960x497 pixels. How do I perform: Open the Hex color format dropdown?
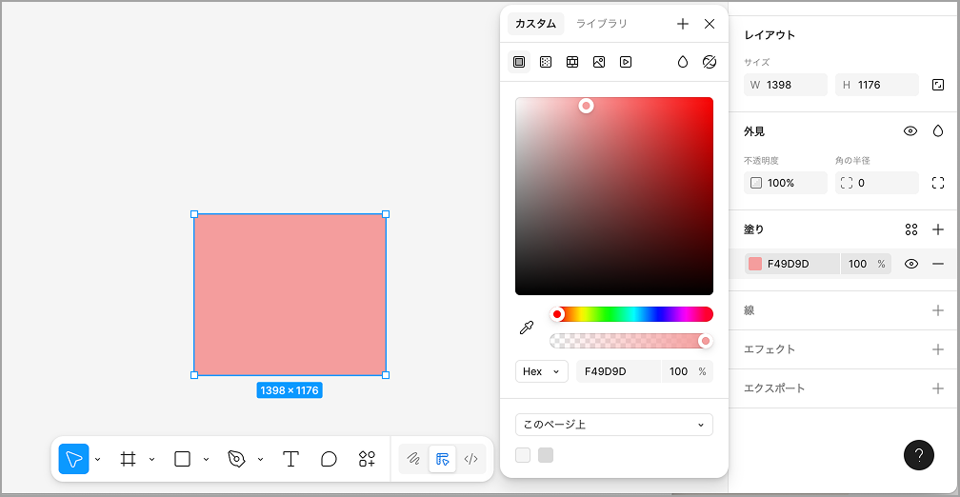coord(541,371)
